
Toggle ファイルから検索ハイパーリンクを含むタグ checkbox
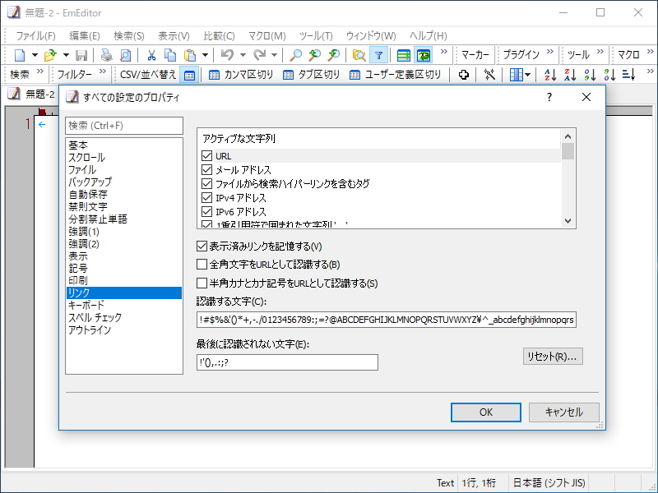click(206, 183)
